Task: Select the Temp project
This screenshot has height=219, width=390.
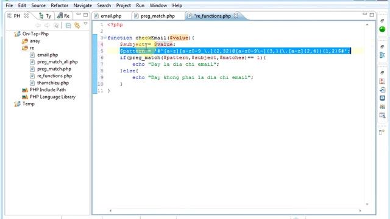Action: (29, 104)
